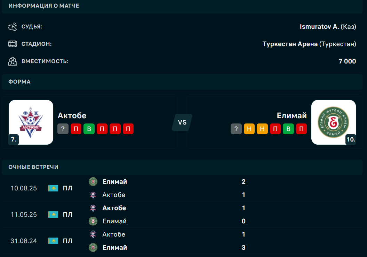Open Елимай team name in form section
Image resolution: width=367 pixels, height=257 pixels.
click(292, 115)
